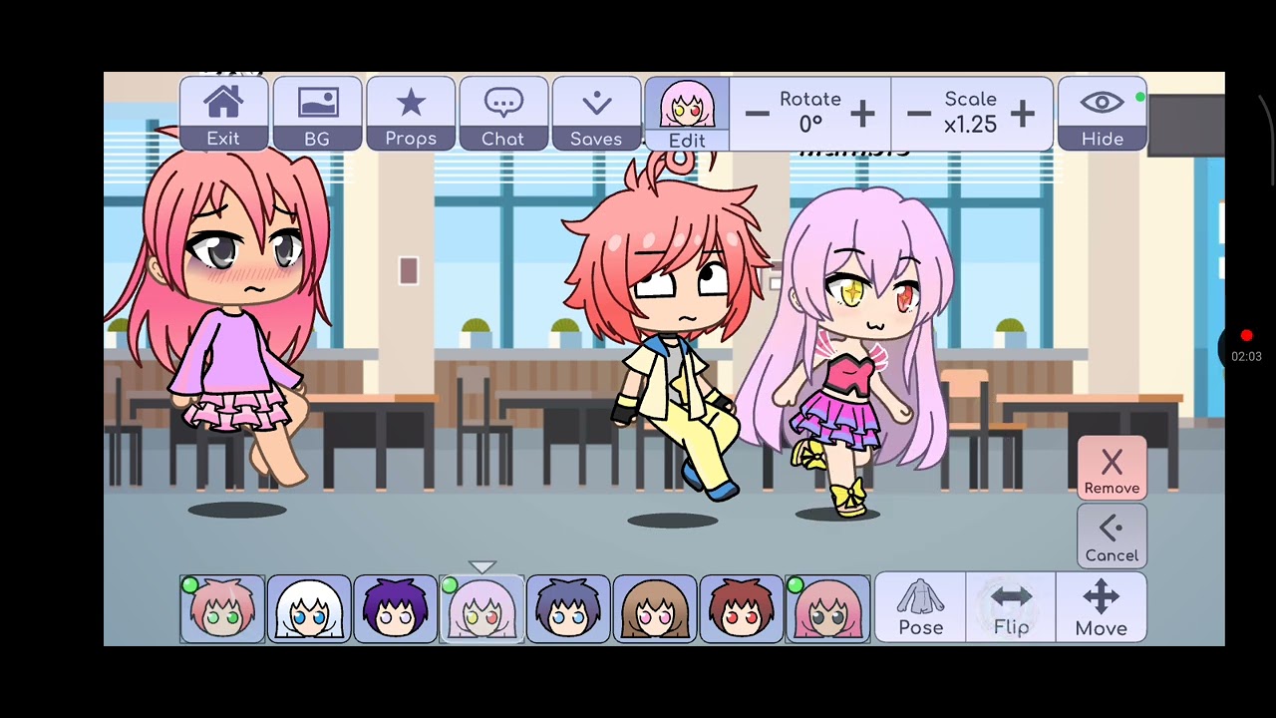Decrease rotation with the Rotate minus
This screenshot has width=1276, height=718.
[x=757, y=114]
